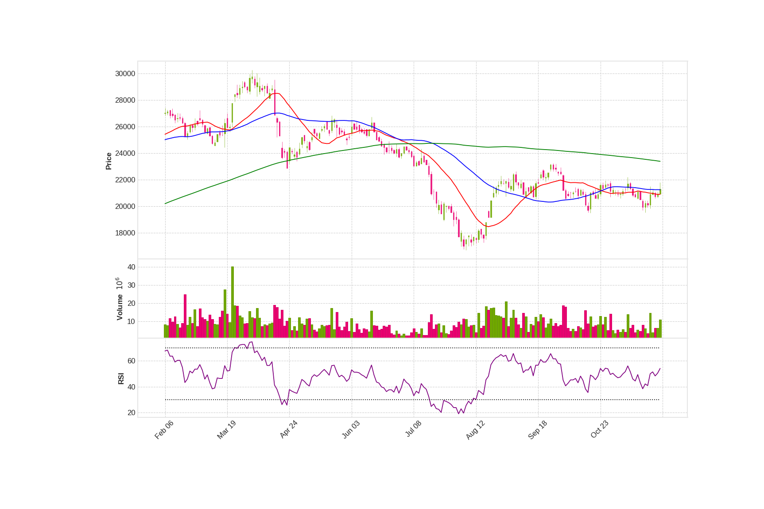This screenshot has height=509, width=764.
Task: Click the Jun 03 date label
Action: (x=351, y=430)
